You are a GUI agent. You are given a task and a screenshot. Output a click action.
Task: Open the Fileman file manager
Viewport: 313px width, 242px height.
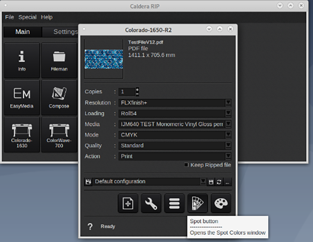[x=59, y=61]
